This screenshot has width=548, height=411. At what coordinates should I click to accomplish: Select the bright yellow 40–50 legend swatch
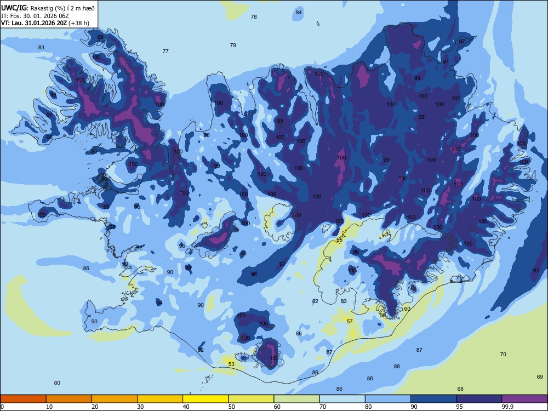click(x=206, y=399)
